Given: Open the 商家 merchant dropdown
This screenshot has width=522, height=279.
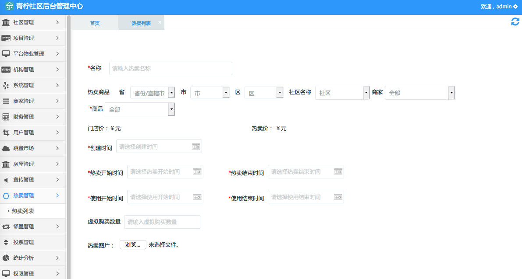Looking at the screenshot, I should 420,93.
